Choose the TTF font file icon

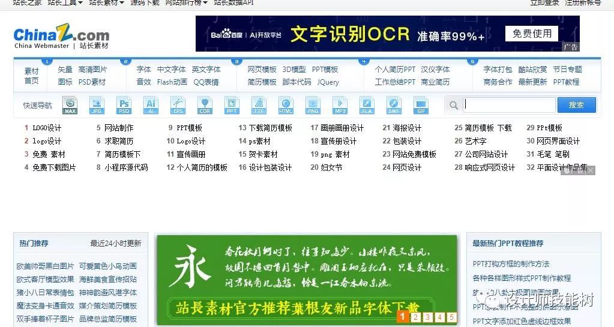(x=259, y=105)
